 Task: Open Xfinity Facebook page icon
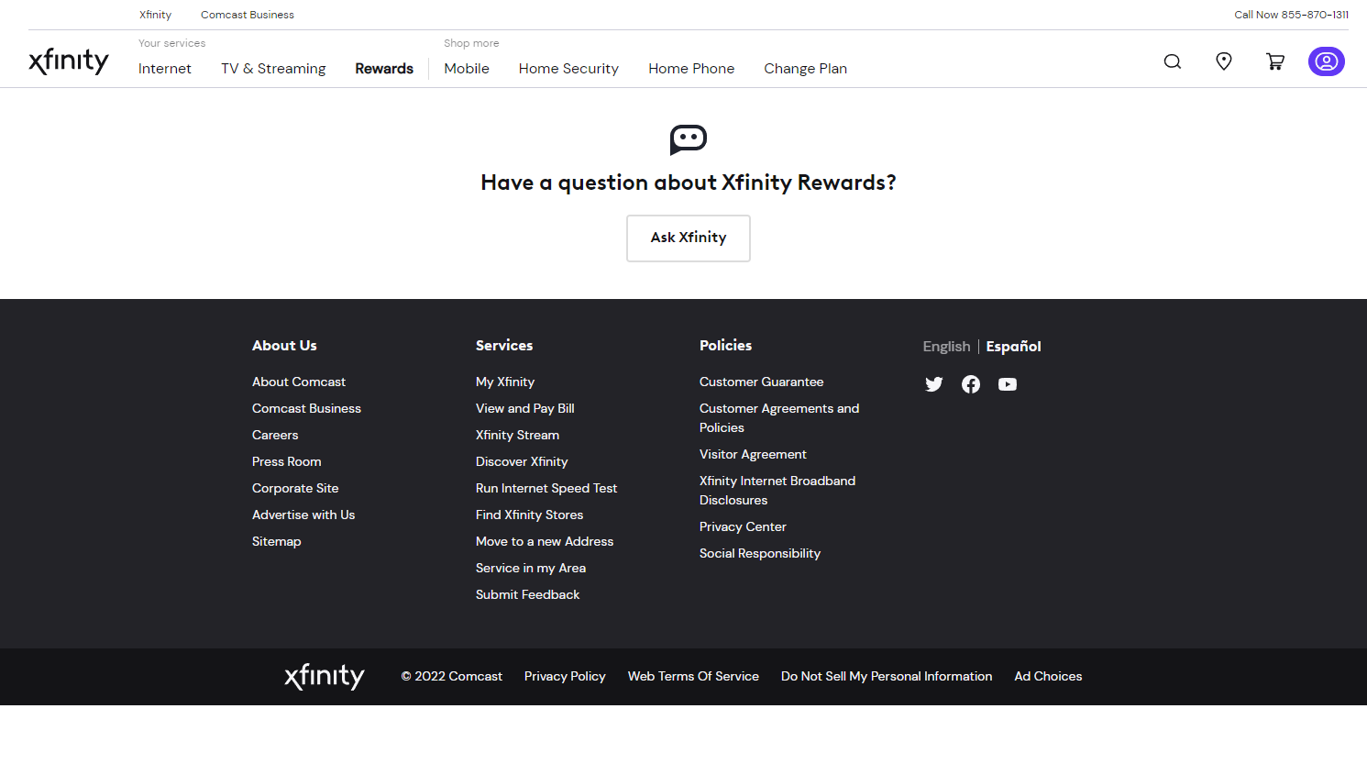pos(971,384)
